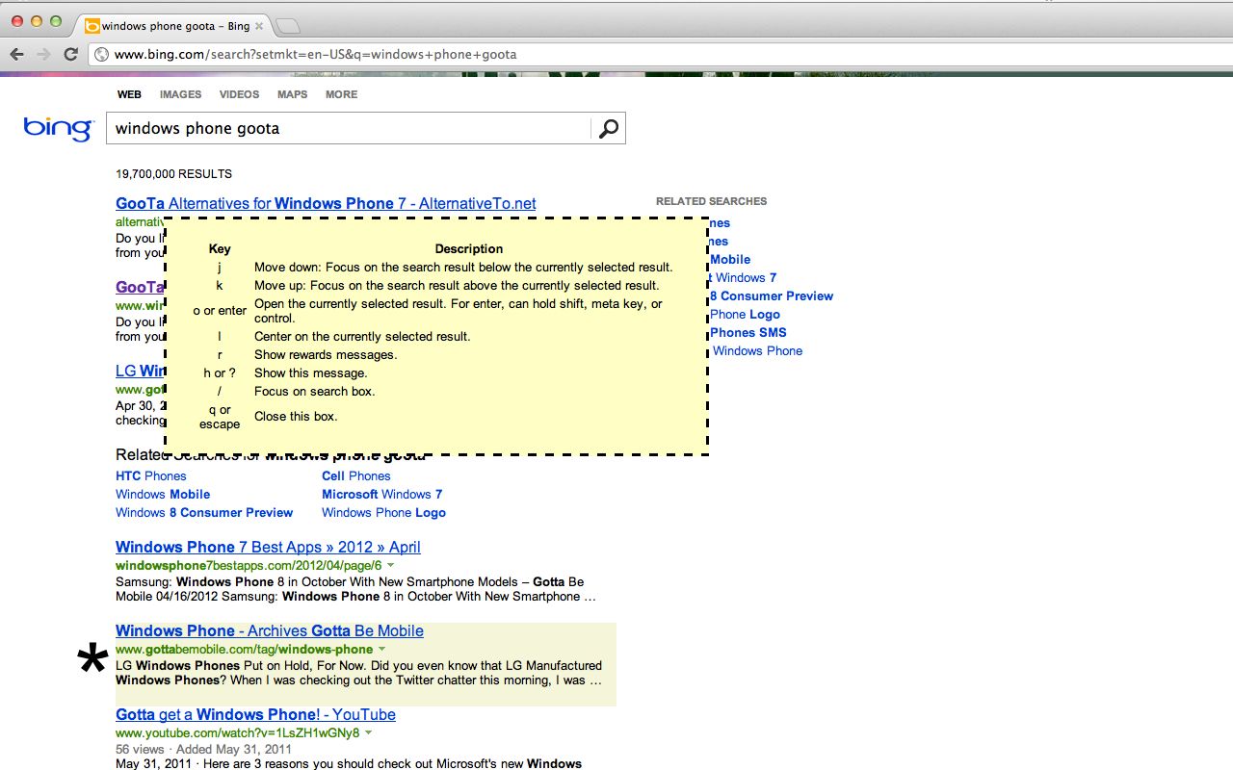The height and width of the screenshot is (770, 1233).
Task: Click the 'Move down: Focus on the search result below' text
Action: 463,268
